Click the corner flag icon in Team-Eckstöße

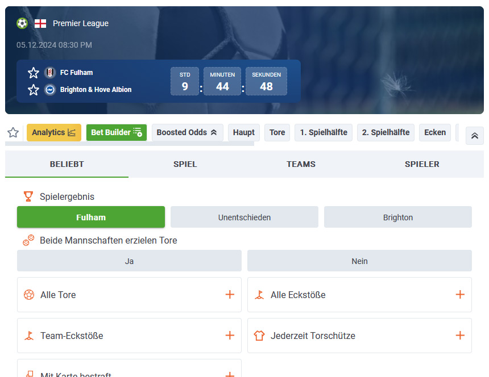29,336
